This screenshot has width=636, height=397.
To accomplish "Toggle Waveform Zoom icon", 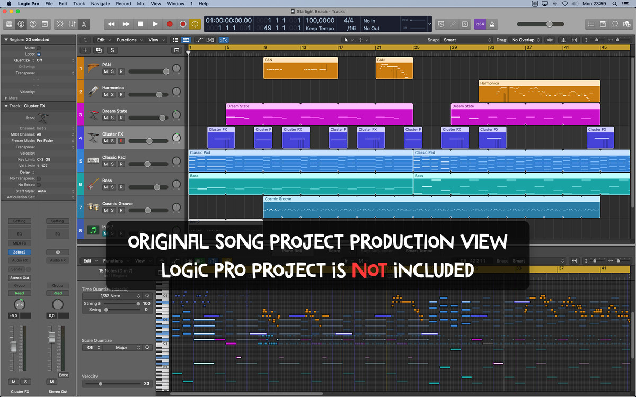I will (x=550, y=40).
